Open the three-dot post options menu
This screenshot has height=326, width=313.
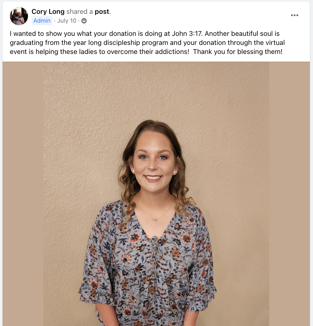pyautogui.click(x=294, y=15)
